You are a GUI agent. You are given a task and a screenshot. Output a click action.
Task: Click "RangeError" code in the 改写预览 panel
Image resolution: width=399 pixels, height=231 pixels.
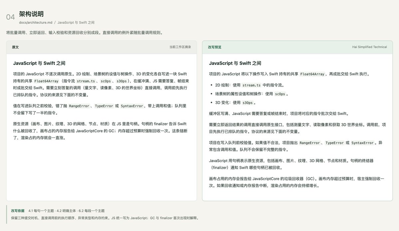click(310, 143)
